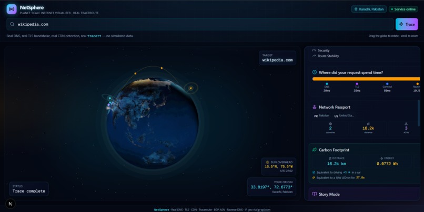Click the PK Pakistan country tag

point(321,116)
